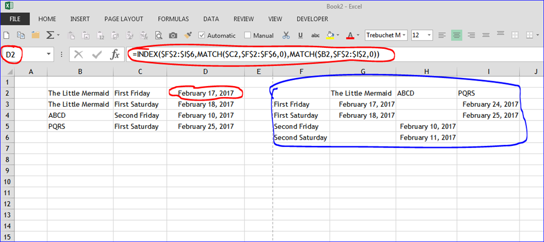Click the Camera tool icon
This screenshot has height=242, width=544.
(173, 36)
